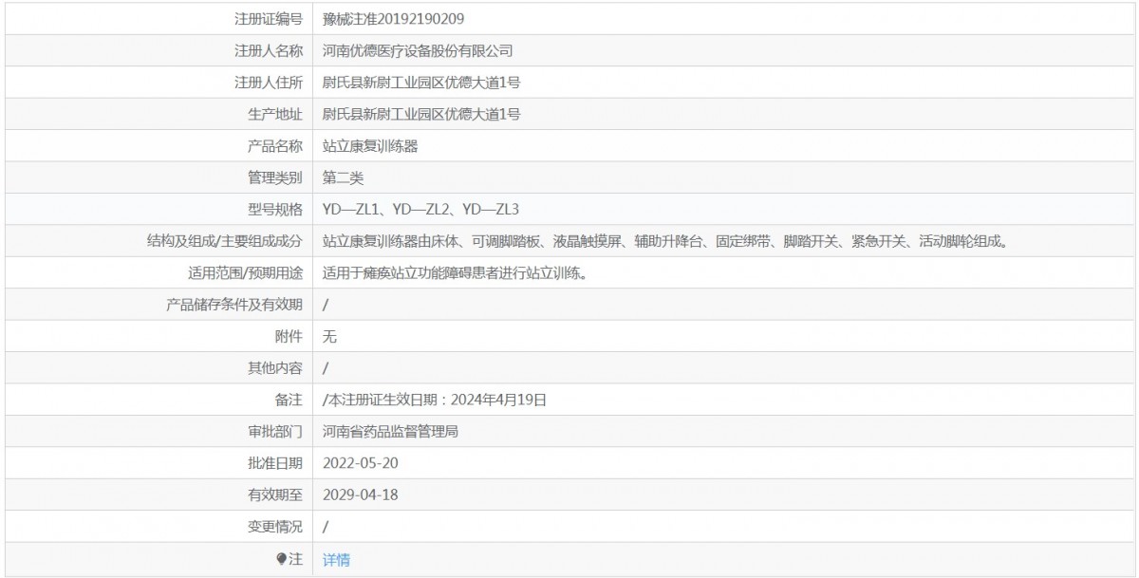Click the 产品名称 label

click(x=275, y=146)
